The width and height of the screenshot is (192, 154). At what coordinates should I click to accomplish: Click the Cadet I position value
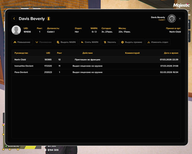[51, 32]
